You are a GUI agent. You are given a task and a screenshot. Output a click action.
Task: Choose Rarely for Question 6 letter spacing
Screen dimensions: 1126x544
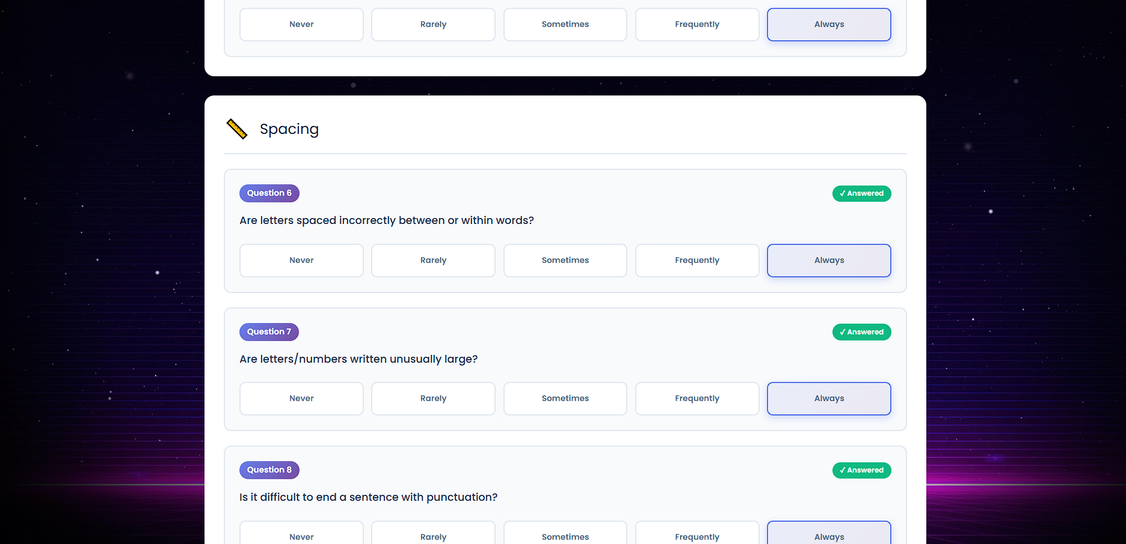(x=433, y=261)
